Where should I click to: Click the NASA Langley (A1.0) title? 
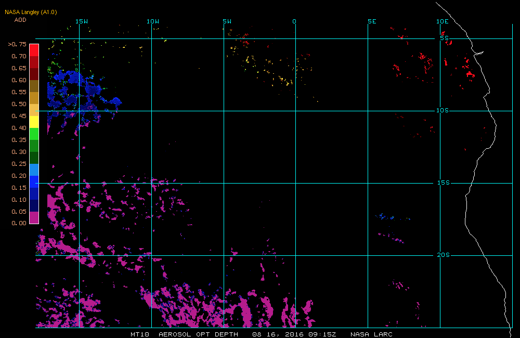point(31,12)
